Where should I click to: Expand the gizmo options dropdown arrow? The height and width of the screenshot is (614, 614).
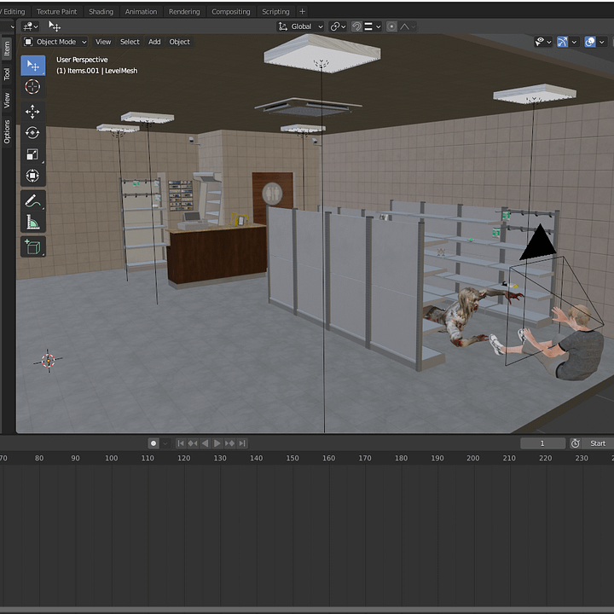(x=574, y=42)
